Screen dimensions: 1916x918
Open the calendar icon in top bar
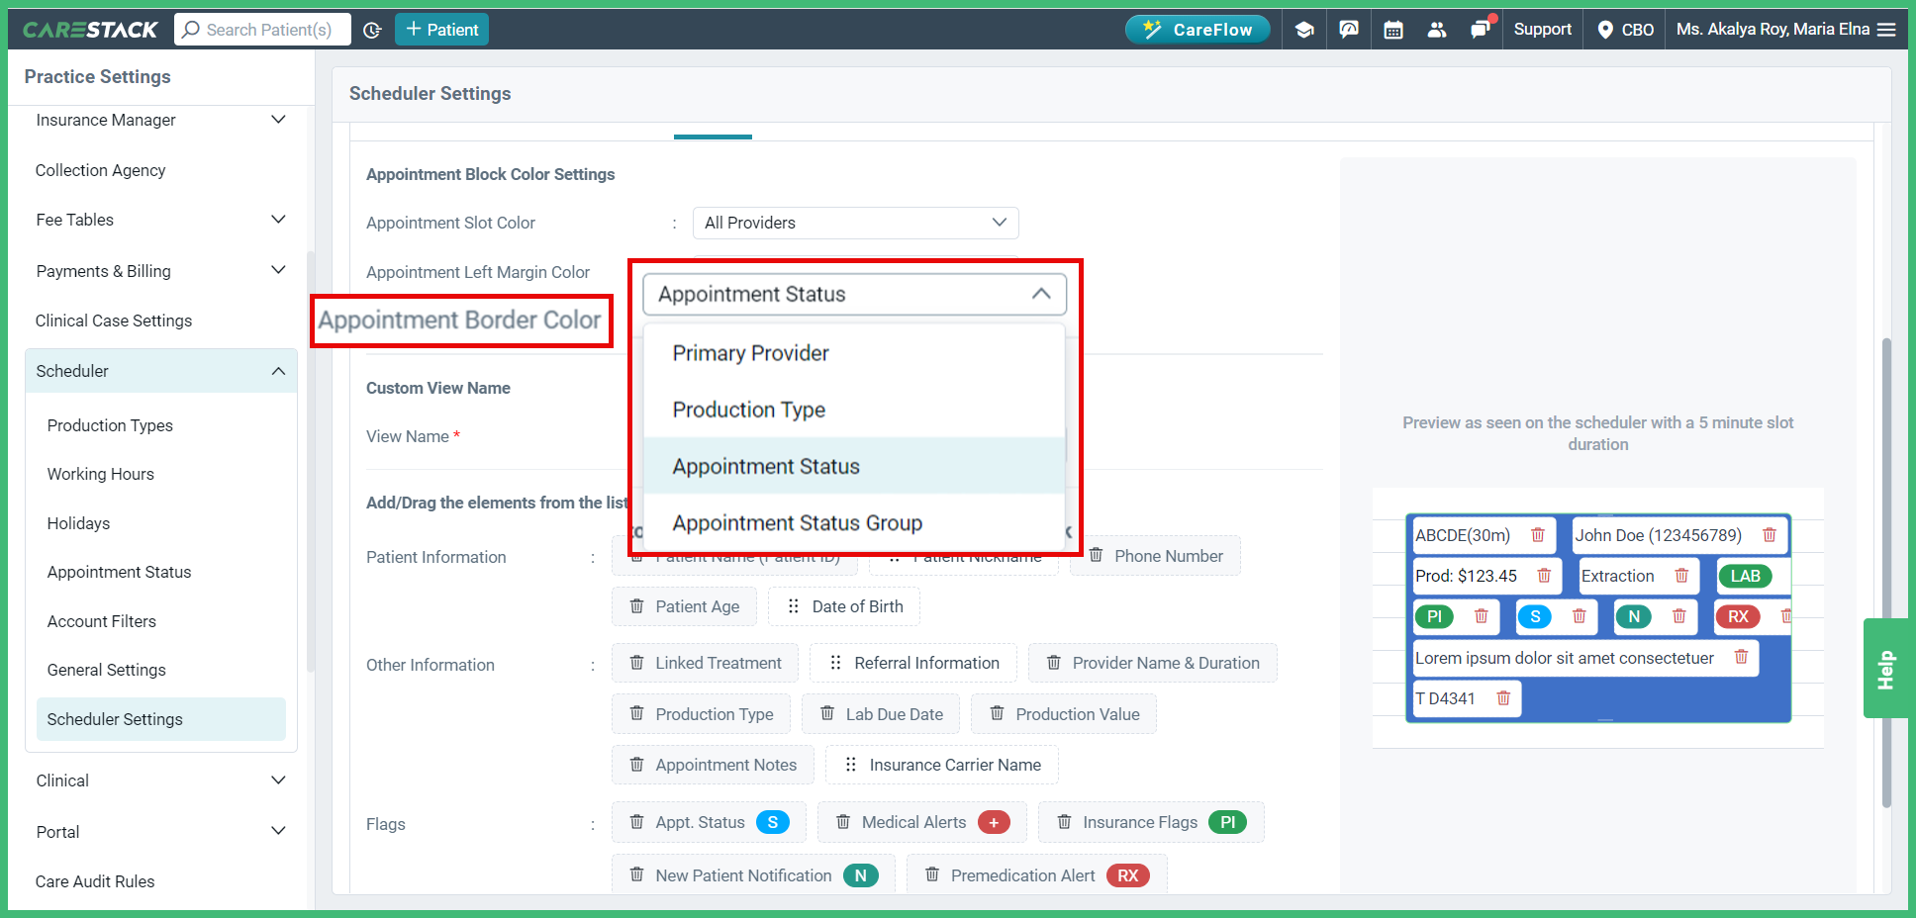click(1393, 29)
